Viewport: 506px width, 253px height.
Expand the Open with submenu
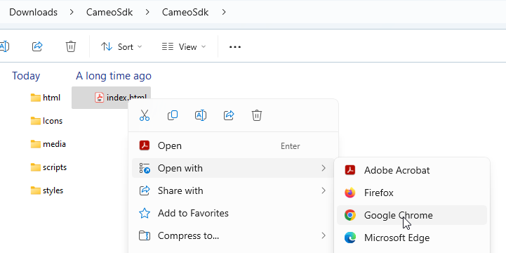tap(233, 168)
